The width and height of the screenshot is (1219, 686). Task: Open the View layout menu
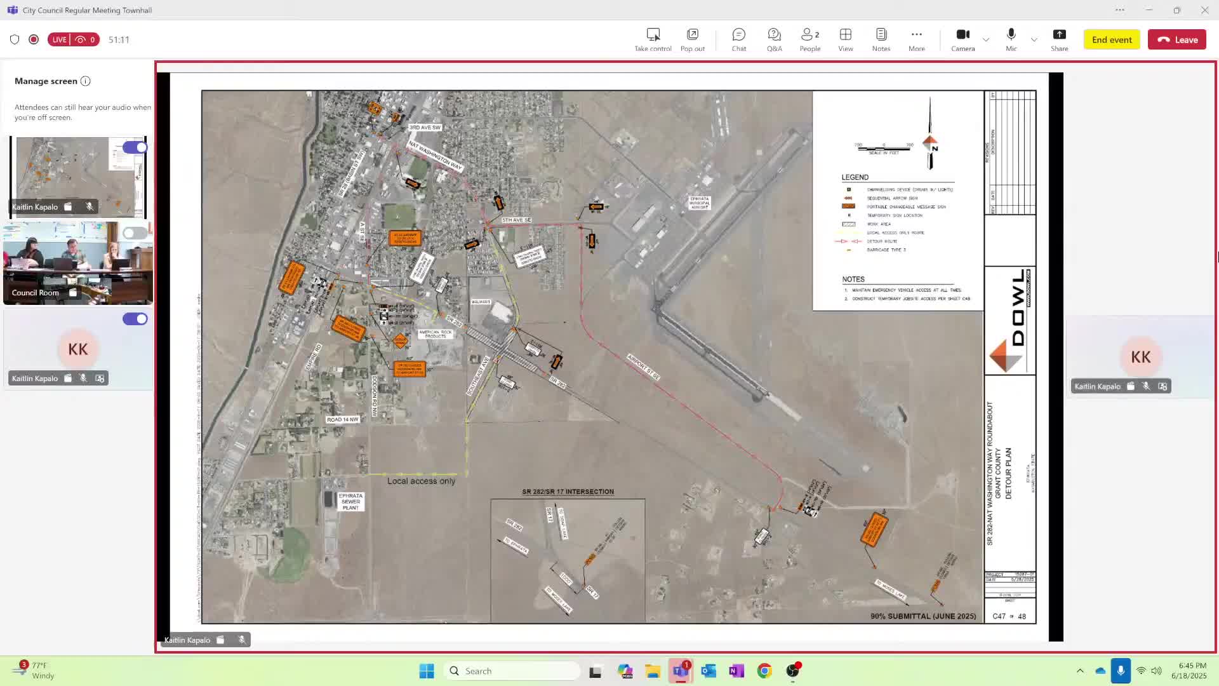(845, 39)
